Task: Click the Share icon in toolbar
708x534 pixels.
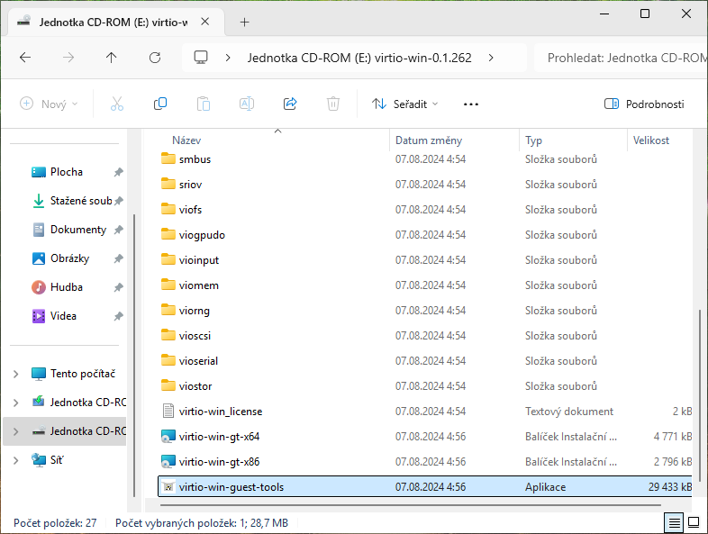Action: [290, 104]
